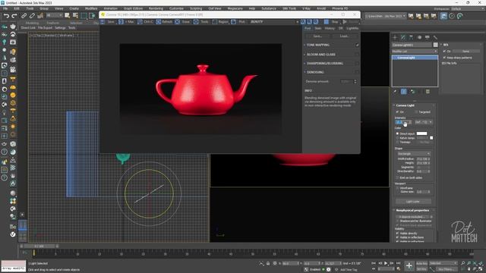The image size is (486, 273).
Task: Click the Kelvin temp color swatch
Action: pos(431,138)
